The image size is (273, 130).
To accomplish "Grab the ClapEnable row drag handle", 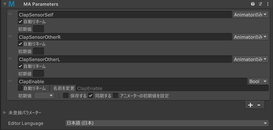I will [10, 81].
